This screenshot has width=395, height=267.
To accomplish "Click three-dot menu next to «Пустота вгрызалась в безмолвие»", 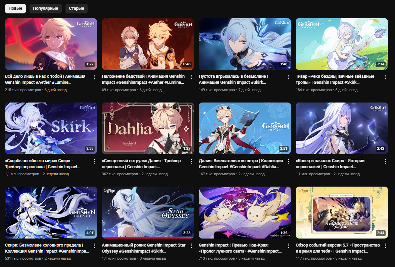I will pyautogui.click(x=288, y=77).
